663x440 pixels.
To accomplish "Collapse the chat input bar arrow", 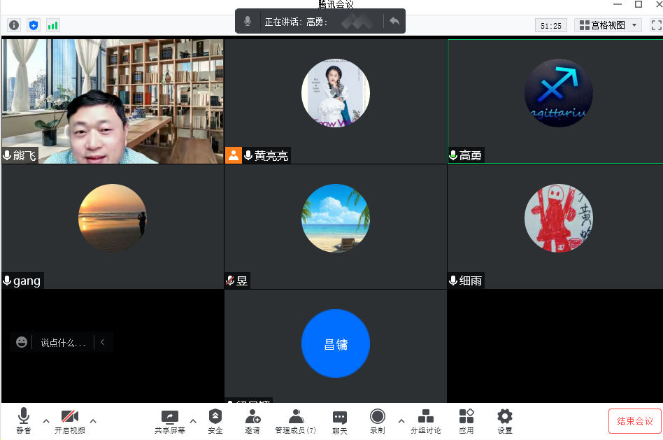I will point(103,342).
